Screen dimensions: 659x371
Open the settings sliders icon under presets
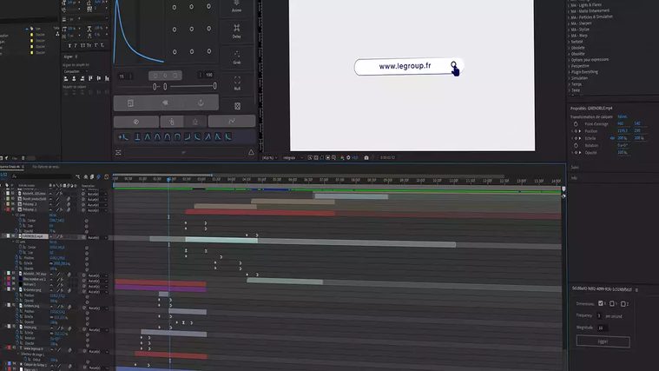118,153
